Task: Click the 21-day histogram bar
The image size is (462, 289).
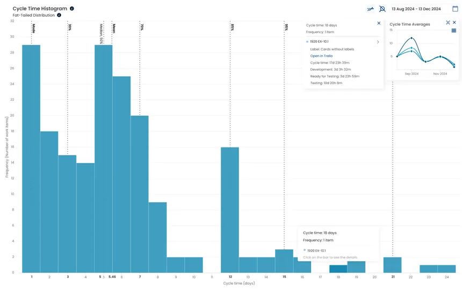Action: (393, 265)
